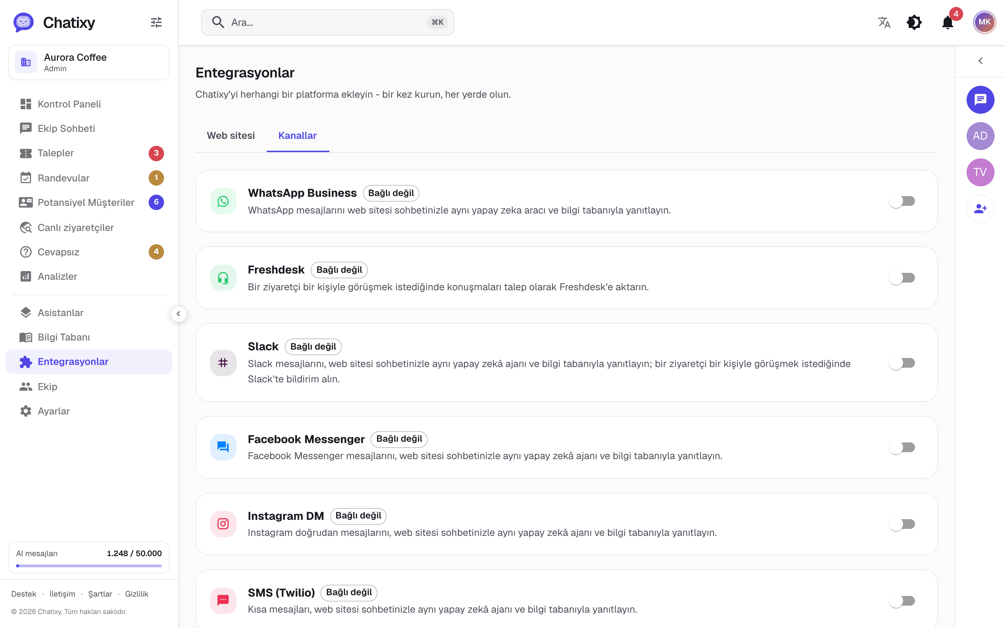Click Talepler badge showing 3
This screenshot has width=1005, height=628.
(156, 153)
